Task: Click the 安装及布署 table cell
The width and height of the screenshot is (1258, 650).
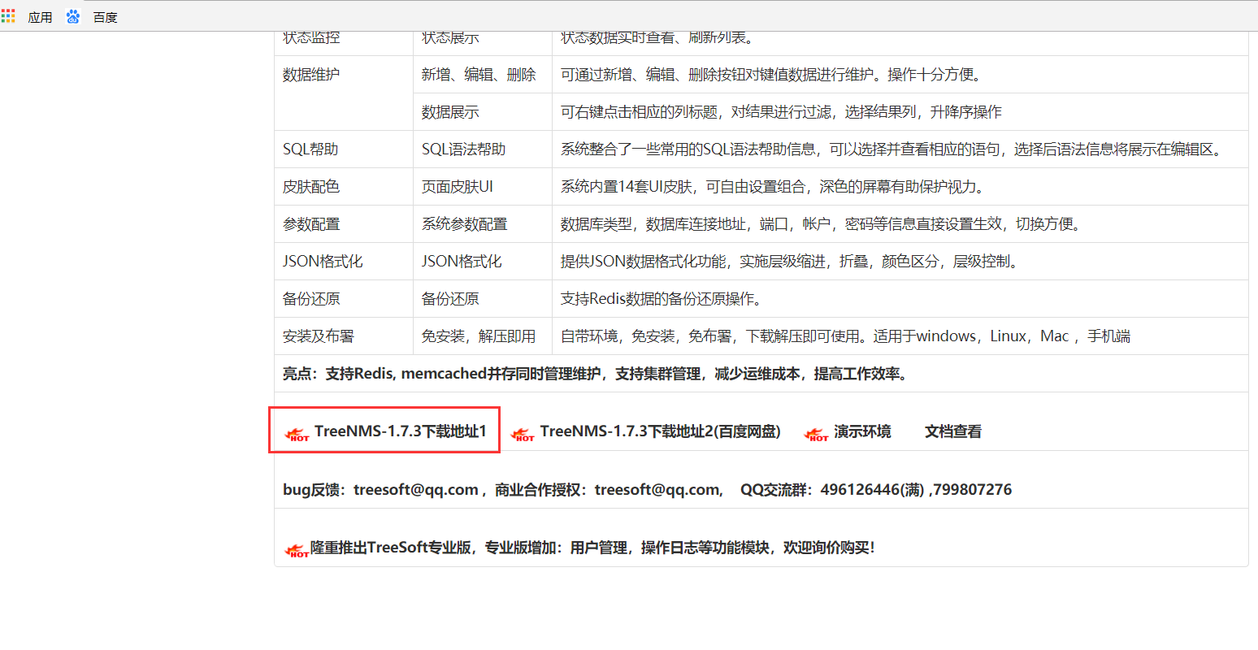Action: pyautogui.click(x=344, y=336)
